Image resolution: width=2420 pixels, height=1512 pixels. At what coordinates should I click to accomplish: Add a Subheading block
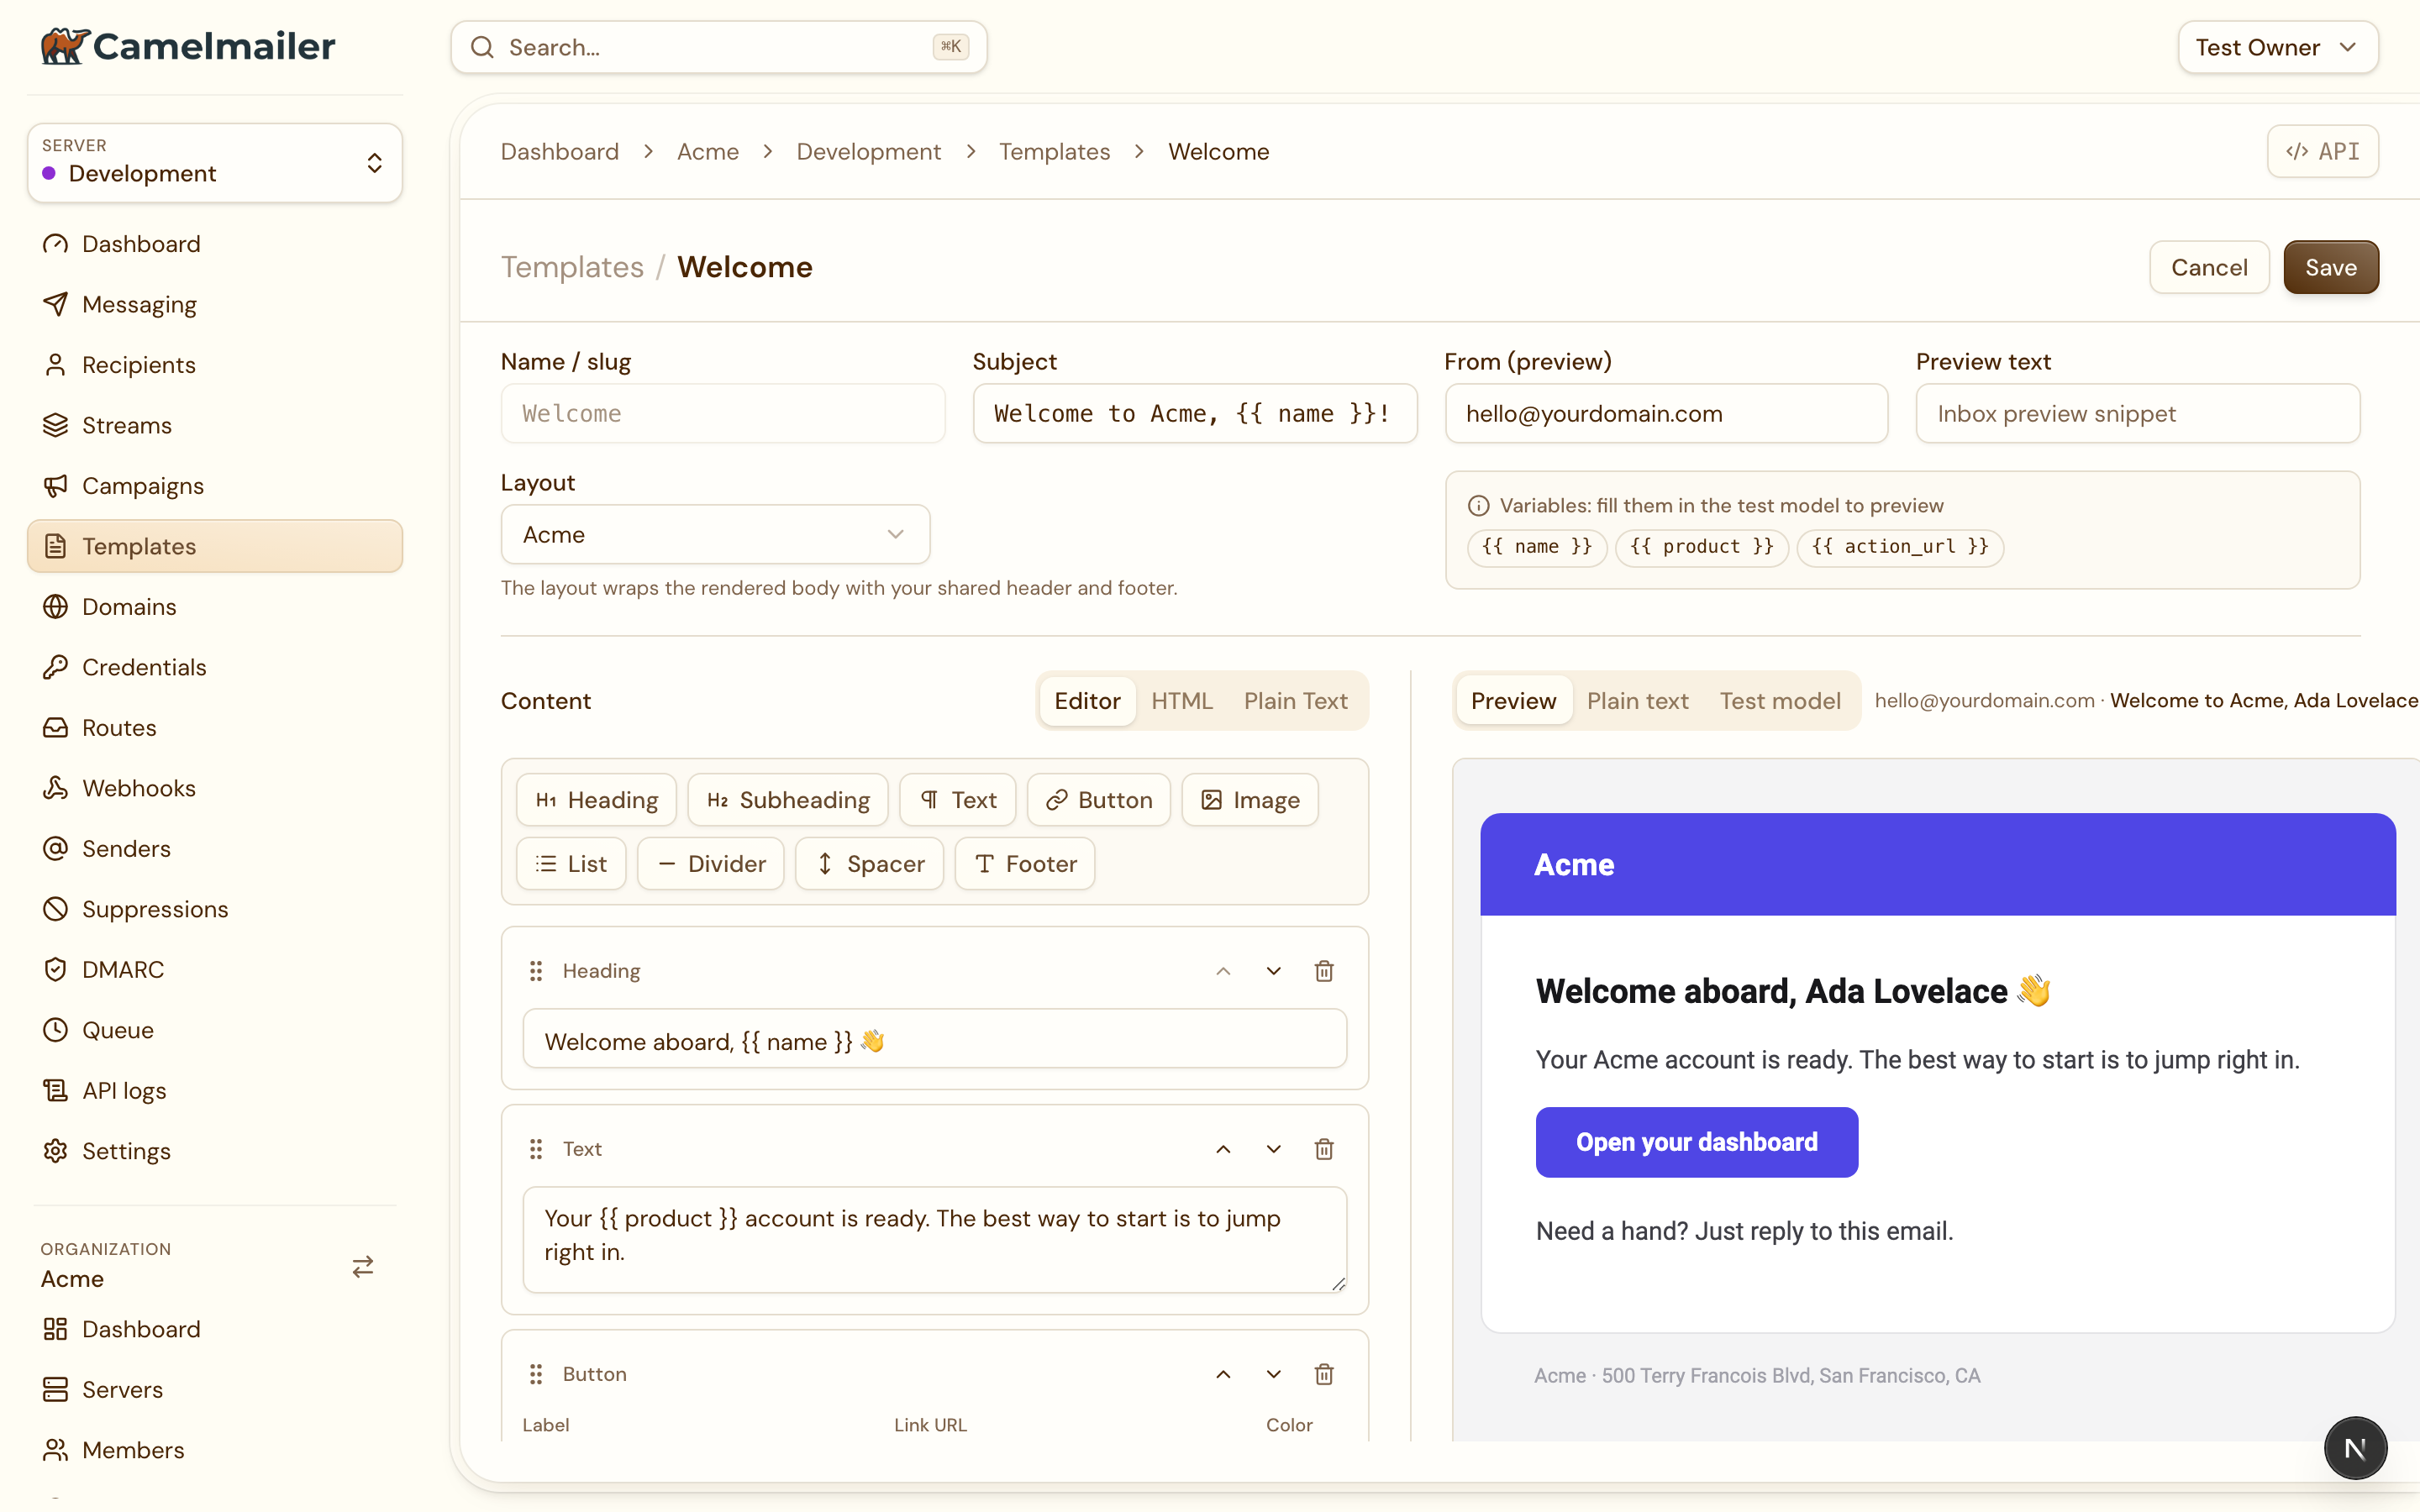click(788, 800)
